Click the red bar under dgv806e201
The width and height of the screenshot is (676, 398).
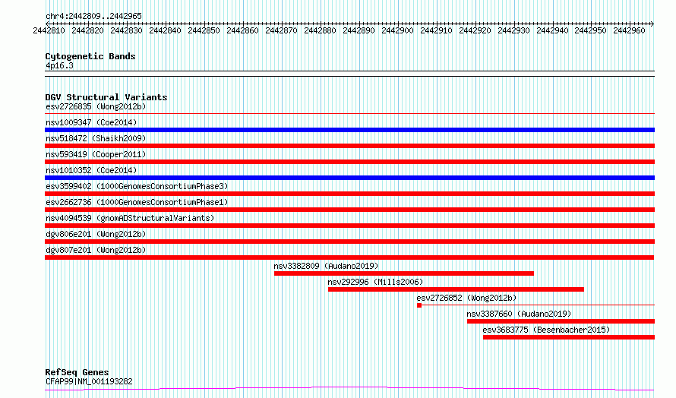pos(349,242)
